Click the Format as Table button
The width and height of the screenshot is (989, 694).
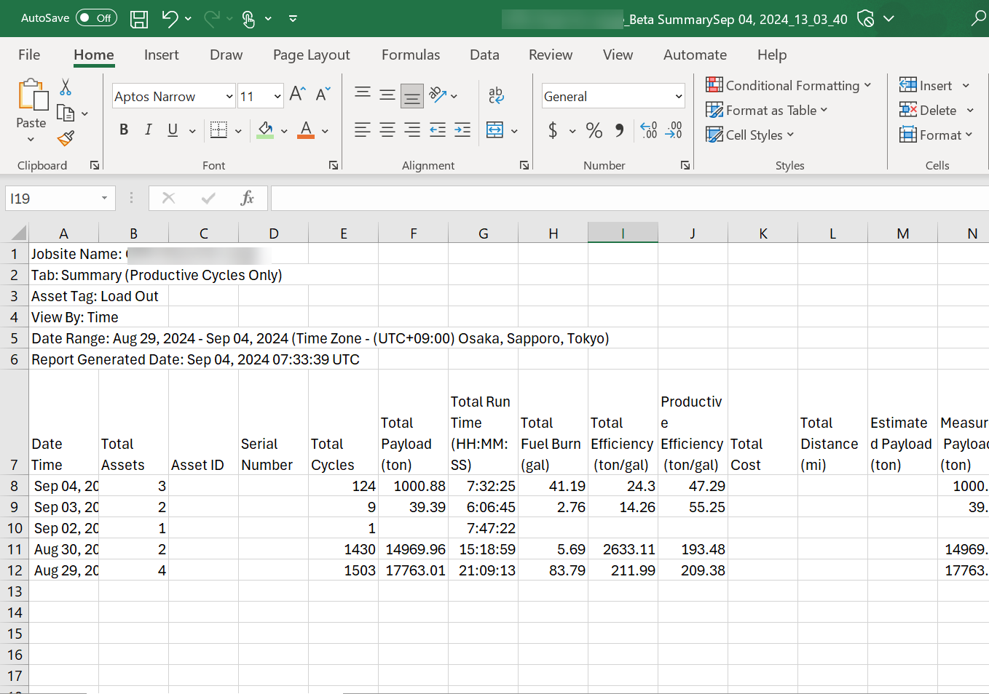coord(767,110)
